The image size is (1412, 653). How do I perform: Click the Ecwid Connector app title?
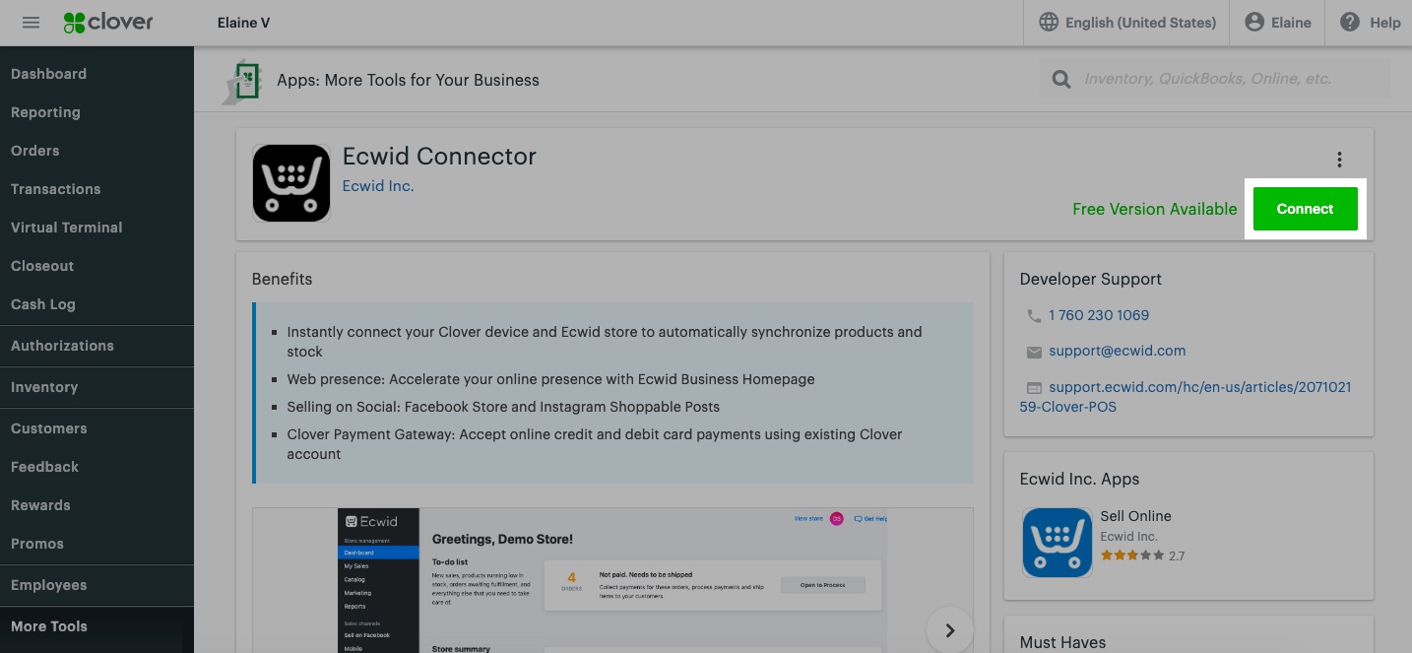click(439, 157)
